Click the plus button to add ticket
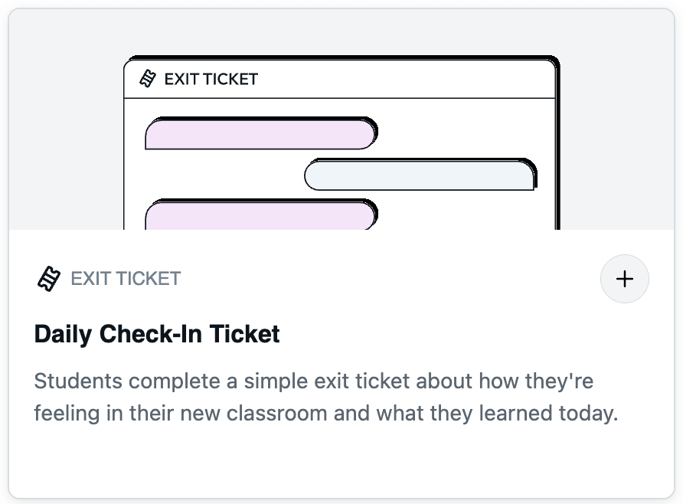 (x=624, y=279)
